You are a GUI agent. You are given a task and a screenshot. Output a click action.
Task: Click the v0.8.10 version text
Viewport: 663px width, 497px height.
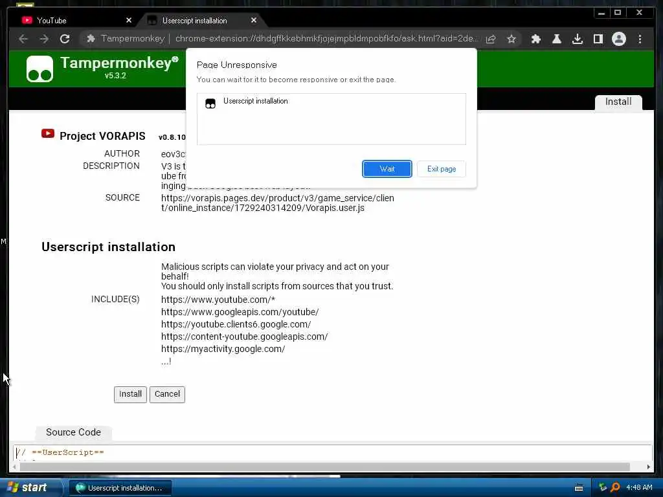172,137
